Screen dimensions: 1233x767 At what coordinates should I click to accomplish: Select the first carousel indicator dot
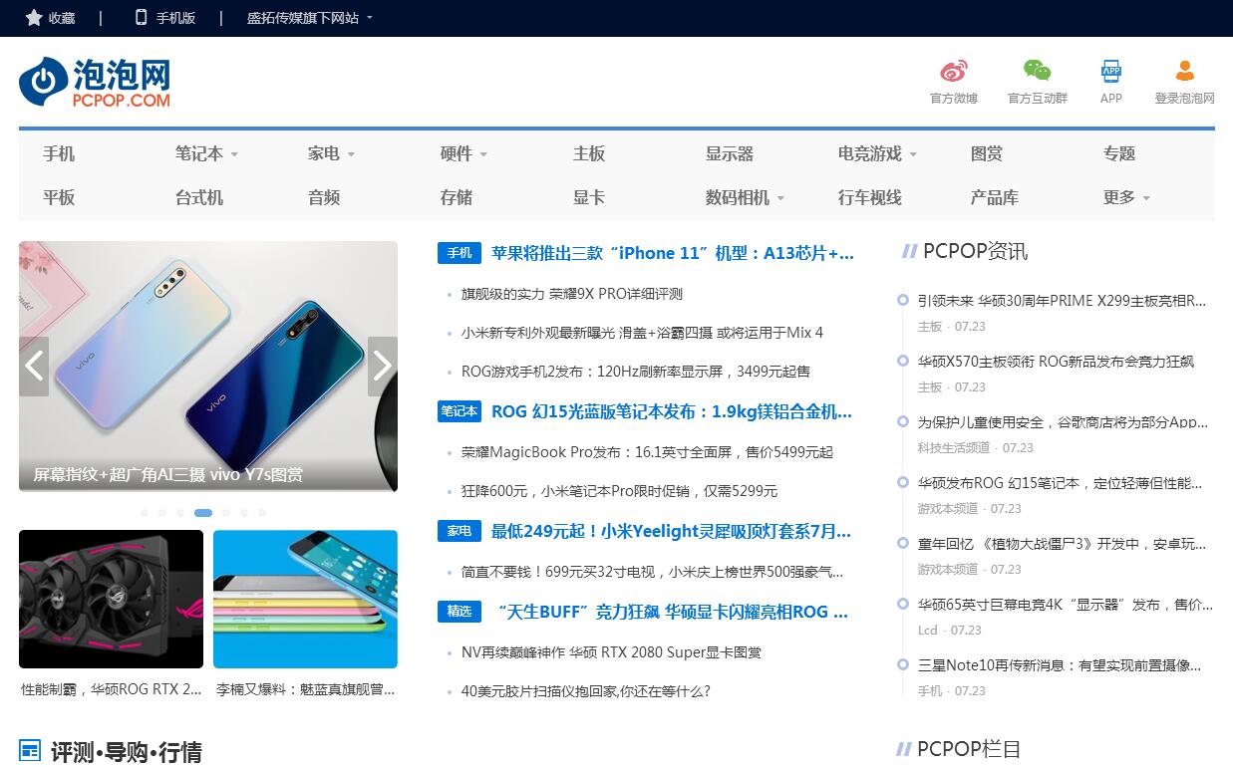pos(145,513)
